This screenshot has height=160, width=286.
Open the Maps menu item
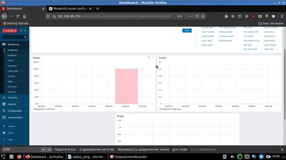coord(10,81)
